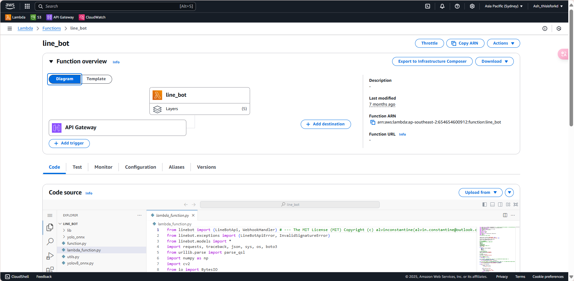Open the settings gear in top bar
Viewport: 574px width, 281px height.
click(472, 6)
